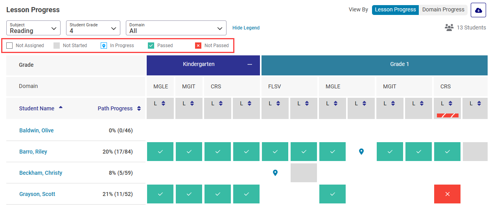This screenshot has height=205, width=490.
Task: Collapse the Kindergarten grade column group
Action: (249, 64)
